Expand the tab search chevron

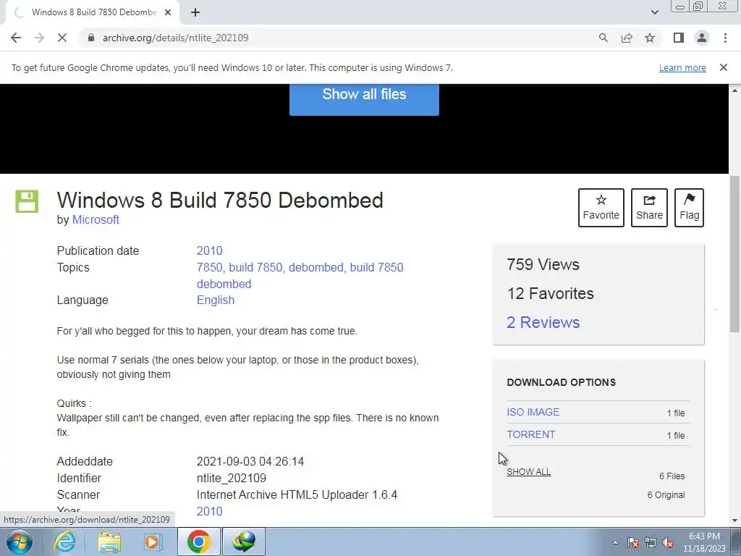click(x=654, y=12)
